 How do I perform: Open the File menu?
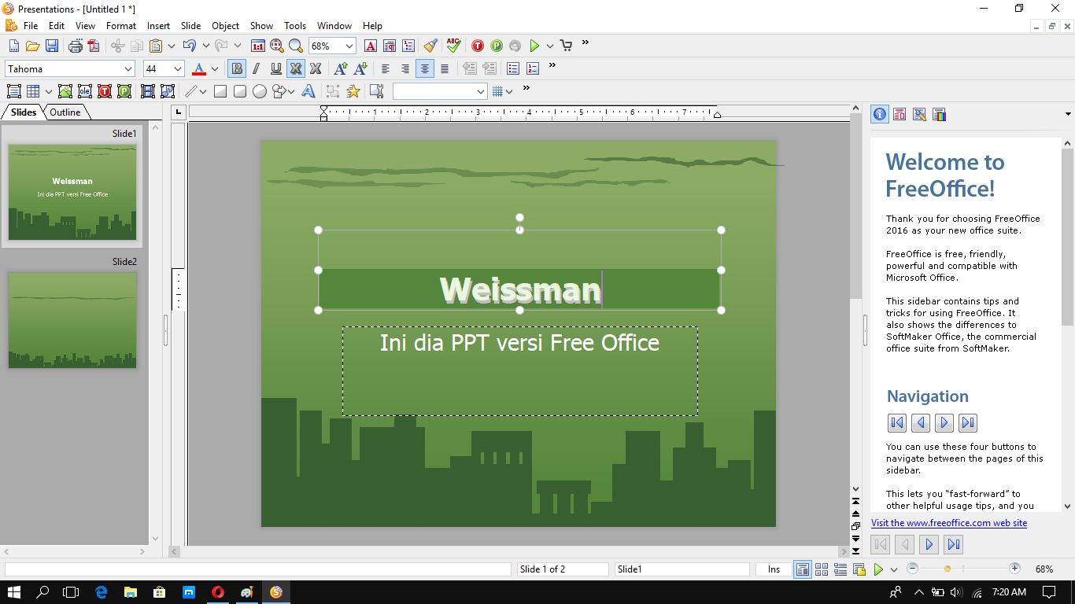[x=30, y=26]
